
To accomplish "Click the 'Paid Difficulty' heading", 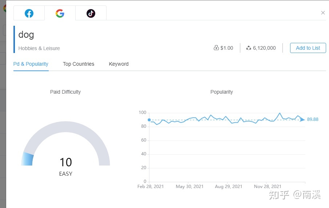I will (65, 92).
